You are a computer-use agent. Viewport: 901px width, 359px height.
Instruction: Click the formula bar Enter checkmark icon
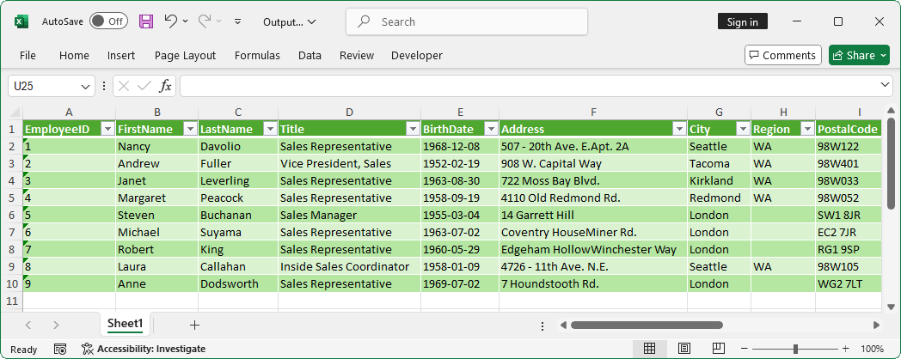click(x=144, y=86)
